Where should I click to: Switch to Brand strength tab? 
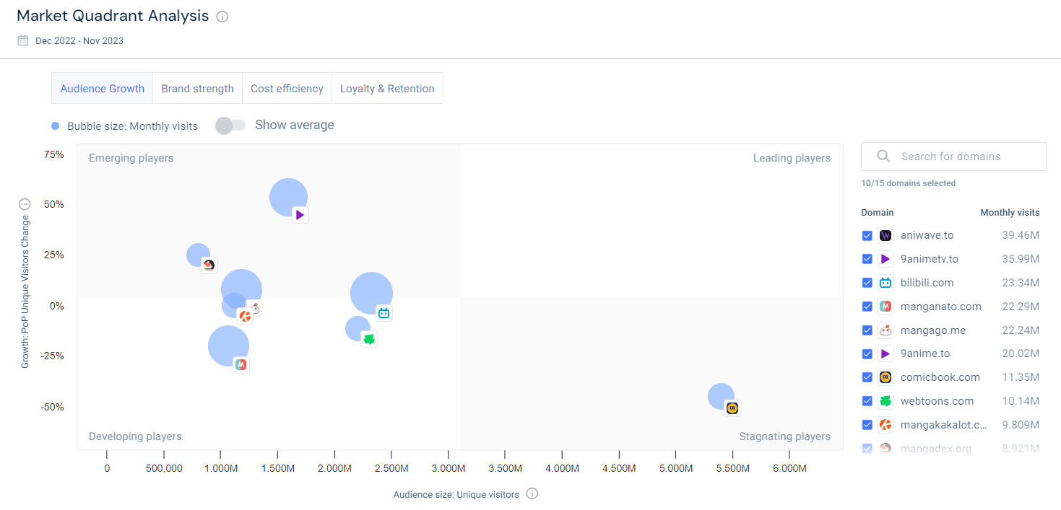pyautogui.click(x=197, y=89)
